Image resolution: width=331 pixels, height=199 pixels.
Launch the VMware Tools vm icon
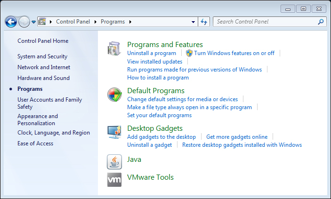pos(114,180)
